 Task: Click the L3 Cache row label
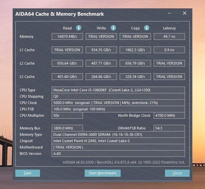(x=27, y=77)
